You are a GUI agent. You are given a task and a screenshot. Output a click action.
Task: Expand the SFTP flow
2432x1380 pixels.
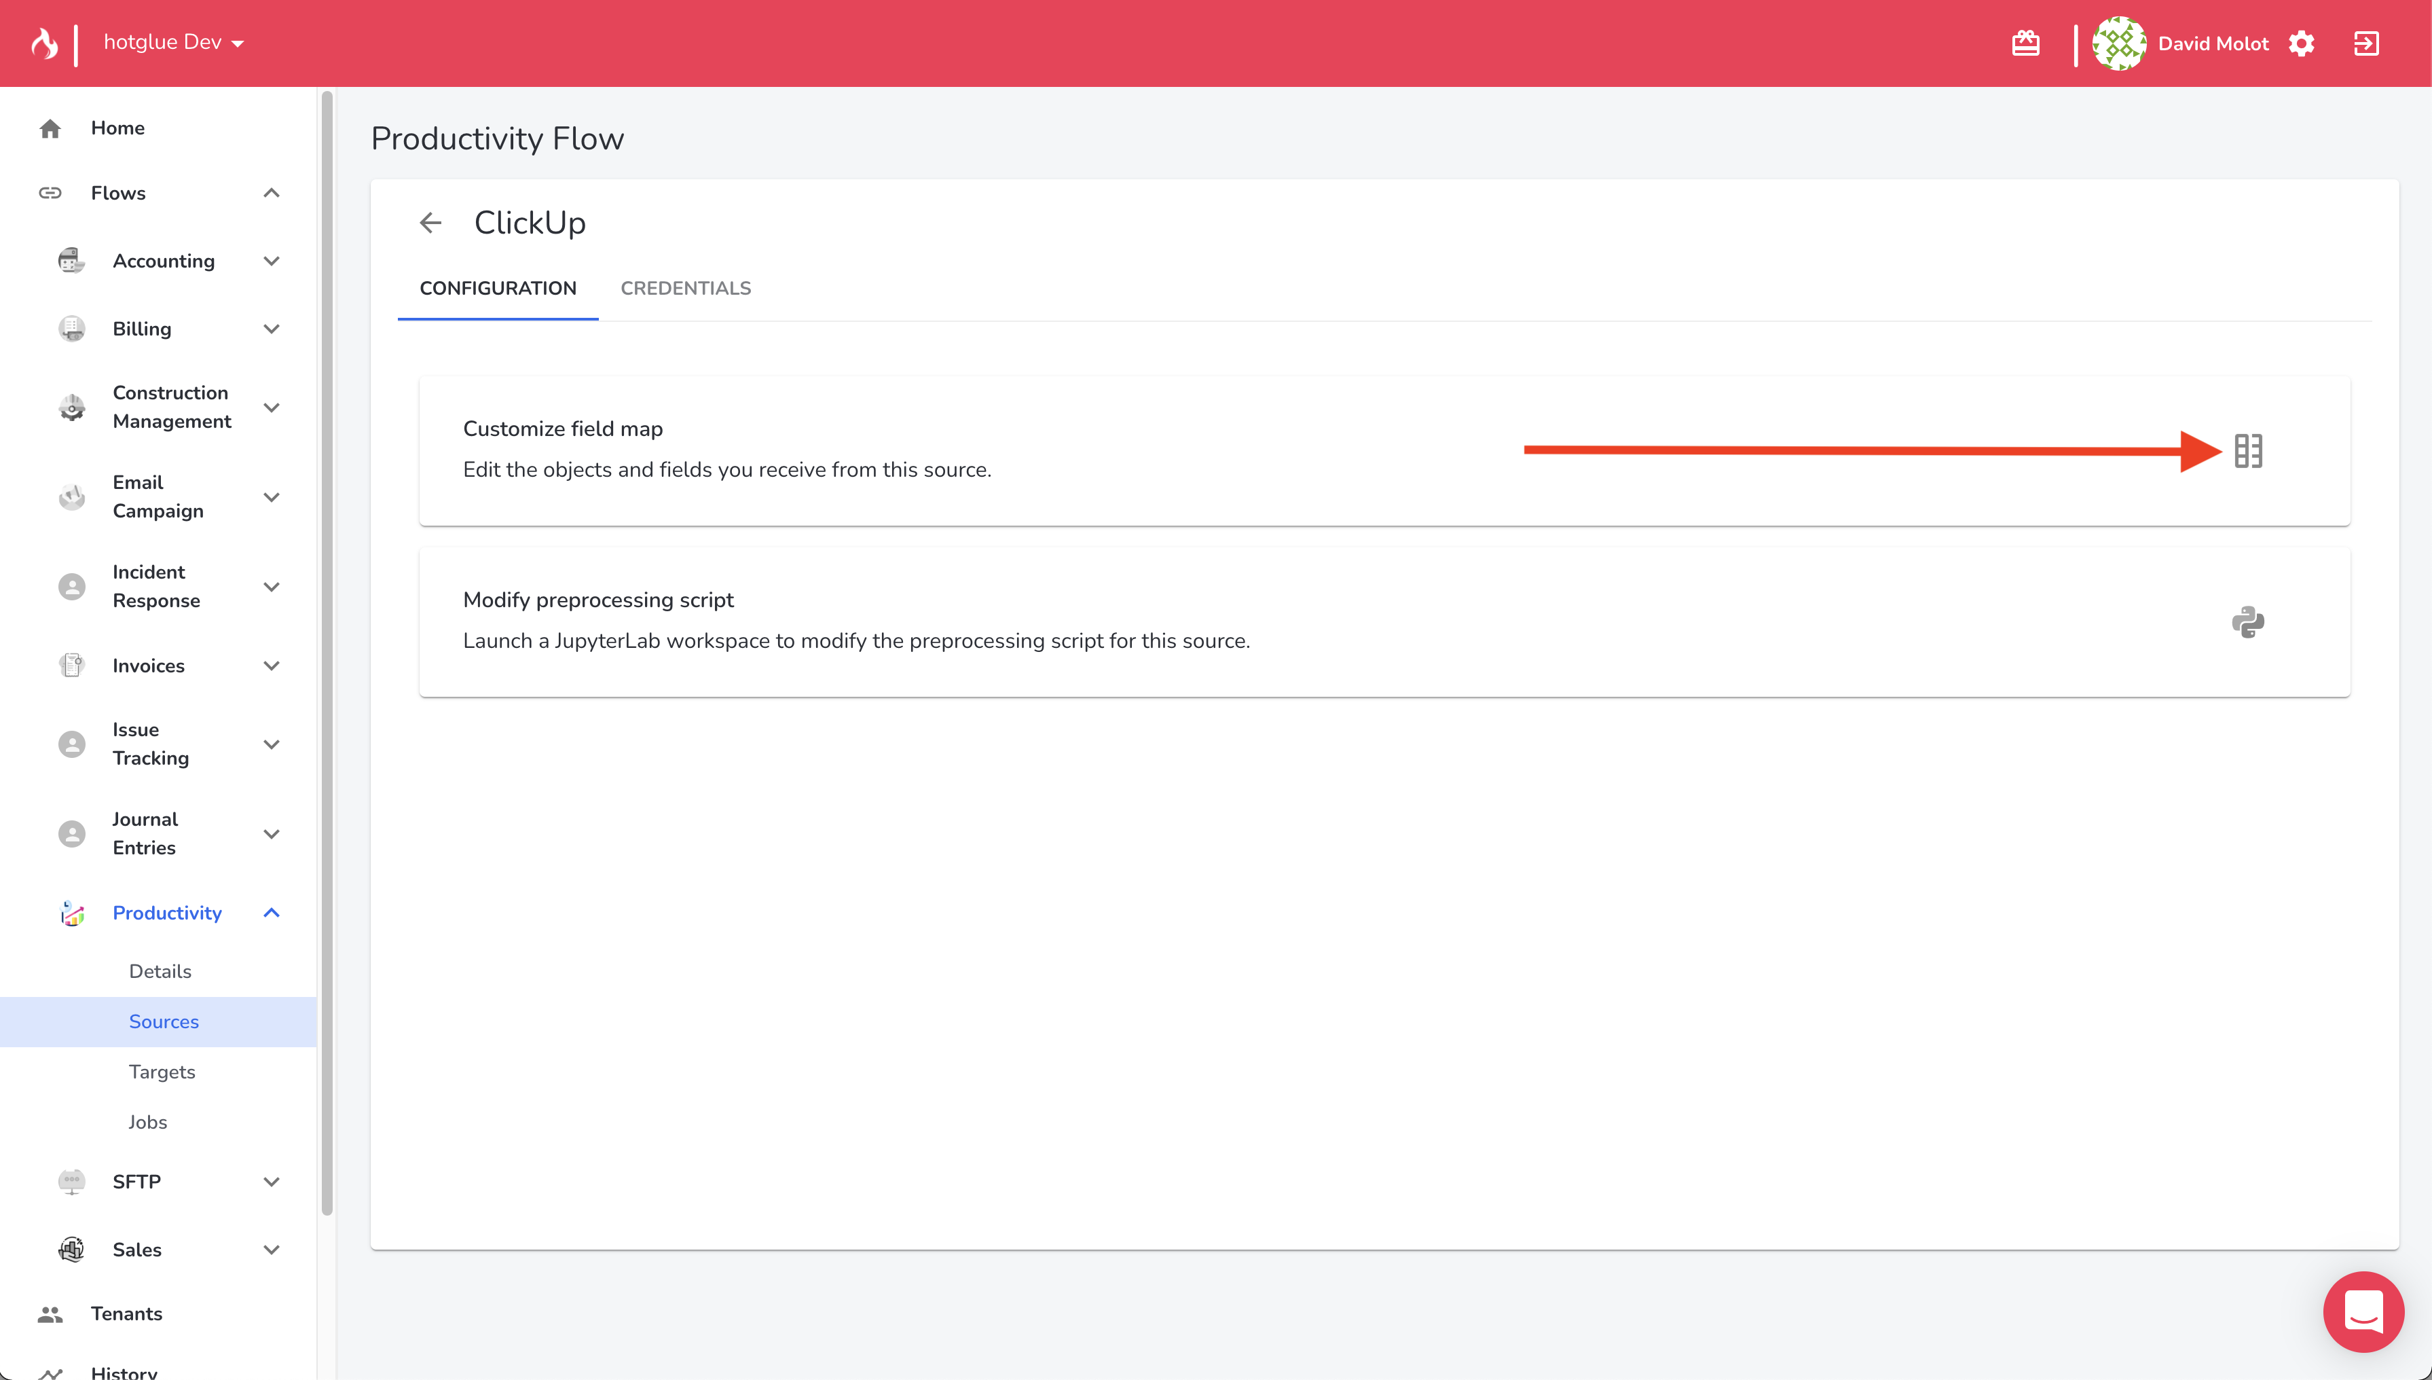pos(271,1182)
